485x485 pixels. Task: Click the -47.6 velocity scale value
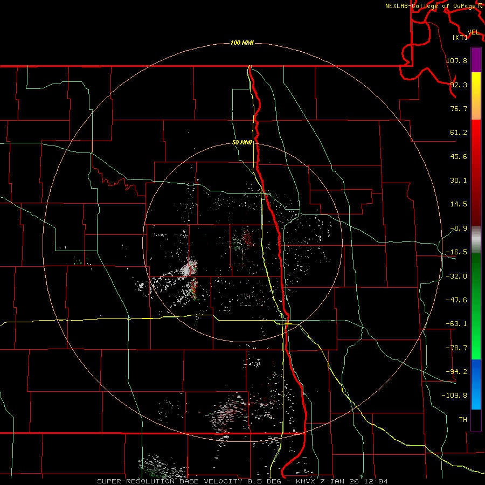coord(456,300)
